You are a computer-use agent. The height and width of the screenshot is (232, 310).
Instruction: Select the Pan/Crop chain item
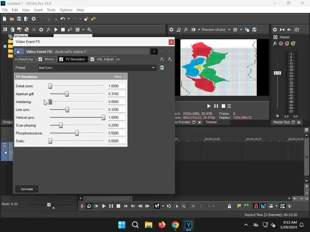coord(26,59)
